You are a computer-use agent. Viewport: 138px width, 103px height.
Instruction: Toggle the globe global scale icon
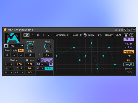pyautogui.click(x=51, y=64)
